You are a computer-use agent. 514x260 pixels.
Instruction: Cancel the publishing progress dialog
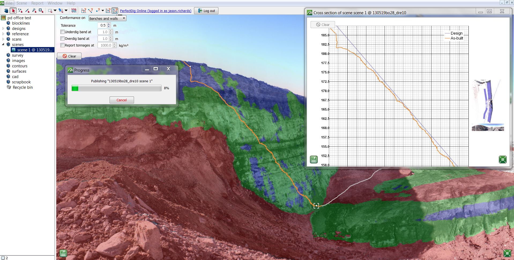[121, 100]
